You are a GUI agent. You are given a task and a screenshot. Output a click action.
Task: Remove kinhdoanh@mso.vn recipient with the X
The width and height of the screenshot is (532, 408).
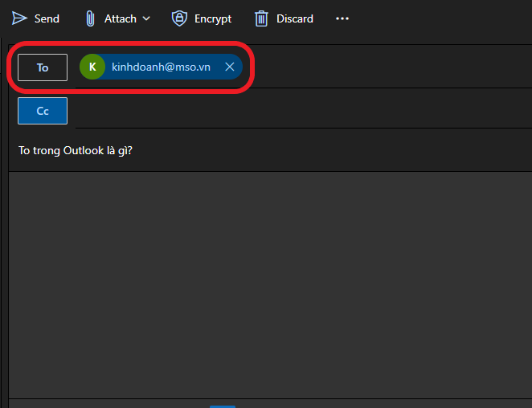(x=230, y=67)
